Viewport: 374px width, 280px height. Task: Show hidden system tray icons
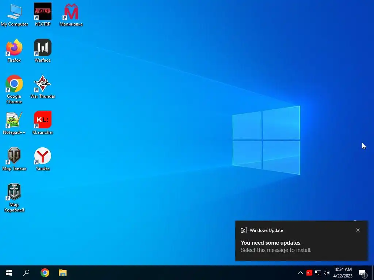[x=301, y=273]
